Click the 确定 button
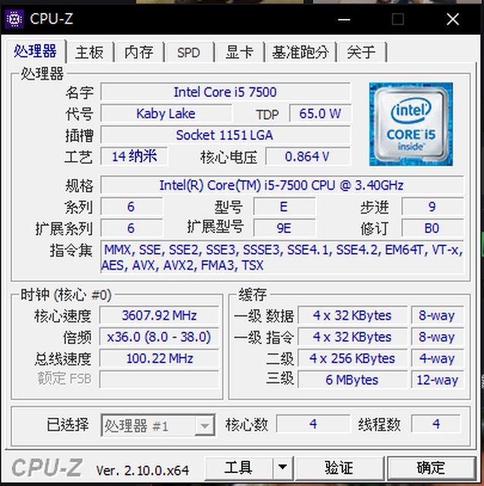This screenshot has height=486, width=484. pyautogui.click(x=431, y=468)
